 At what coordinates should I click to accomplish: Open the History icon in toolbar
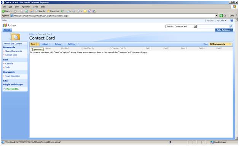[62, 11]
